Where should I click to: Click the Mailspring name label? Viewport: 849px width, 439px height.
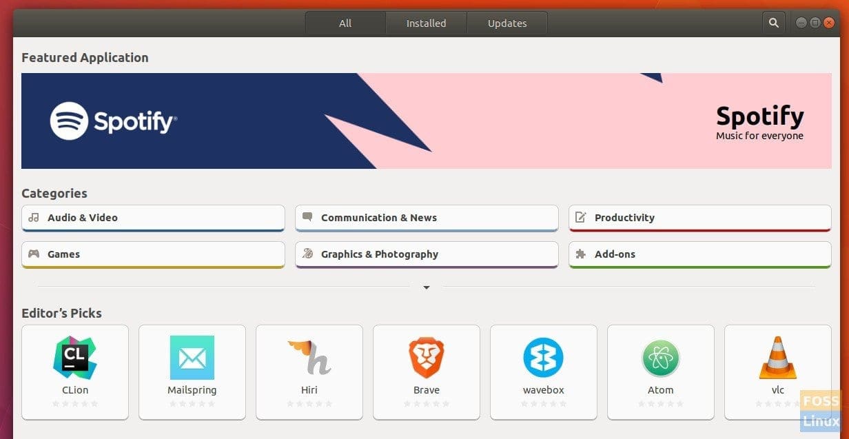(x=192, y=390)
